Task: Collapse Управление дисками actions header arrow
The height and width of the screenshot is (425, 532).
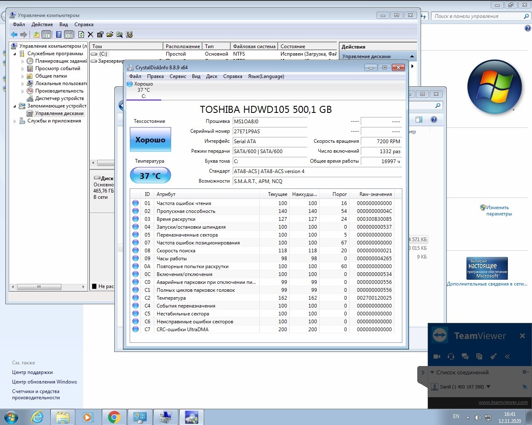Action: point(412,56)
